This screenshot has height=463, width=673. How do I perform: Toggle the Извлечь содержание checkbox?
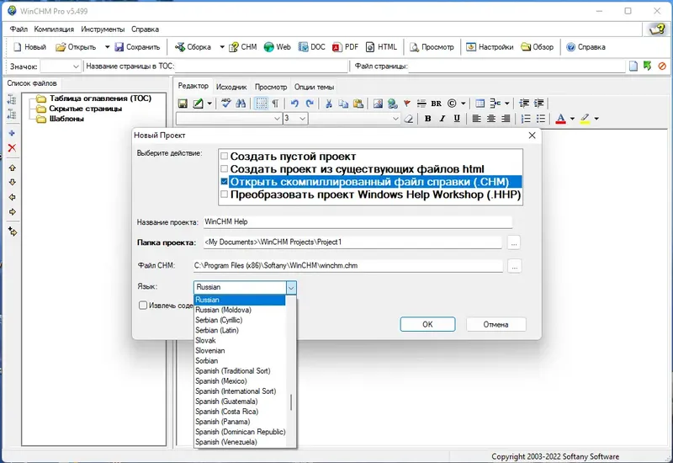(x=143, y=306)
